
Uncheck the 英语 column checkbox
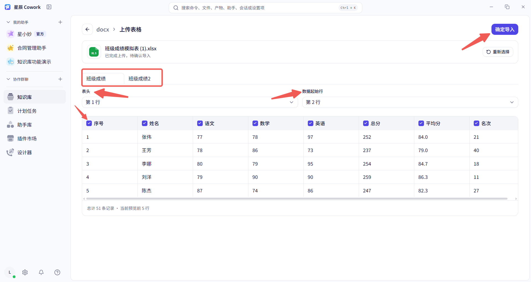(x=310, y=123)
